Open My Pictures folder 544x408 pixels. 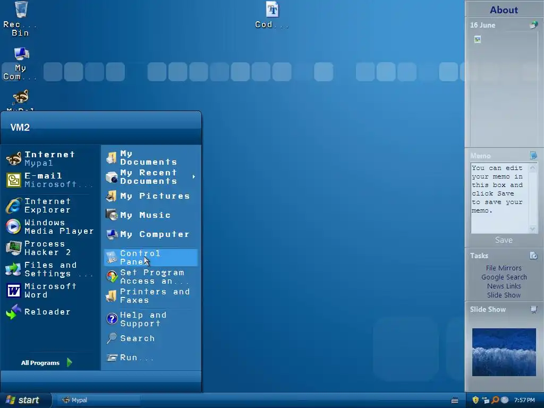point(151,196)
